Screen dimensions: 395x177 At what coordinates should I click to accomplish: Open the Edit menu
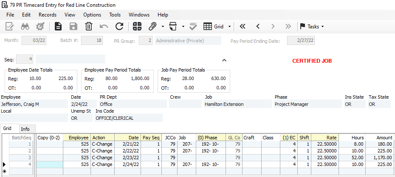[x=26, y=15]
